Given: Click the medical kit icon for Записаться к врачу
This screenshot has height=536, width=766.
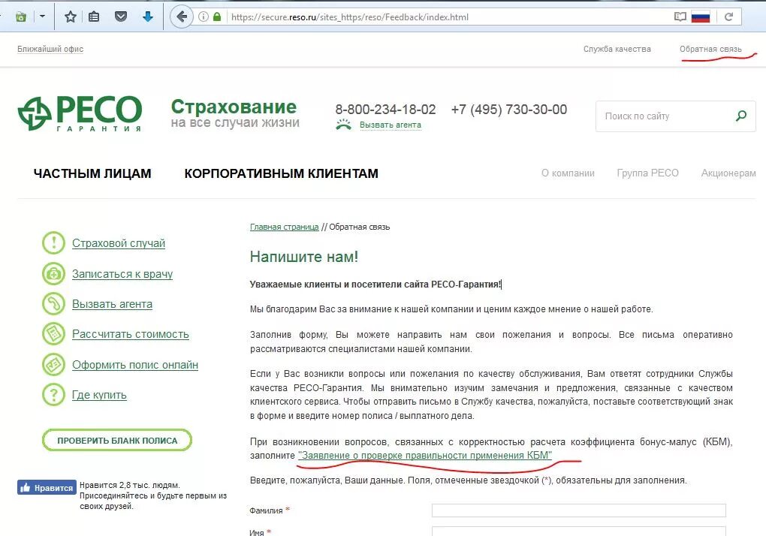Looking at the screenshot, I should point(54,273).
